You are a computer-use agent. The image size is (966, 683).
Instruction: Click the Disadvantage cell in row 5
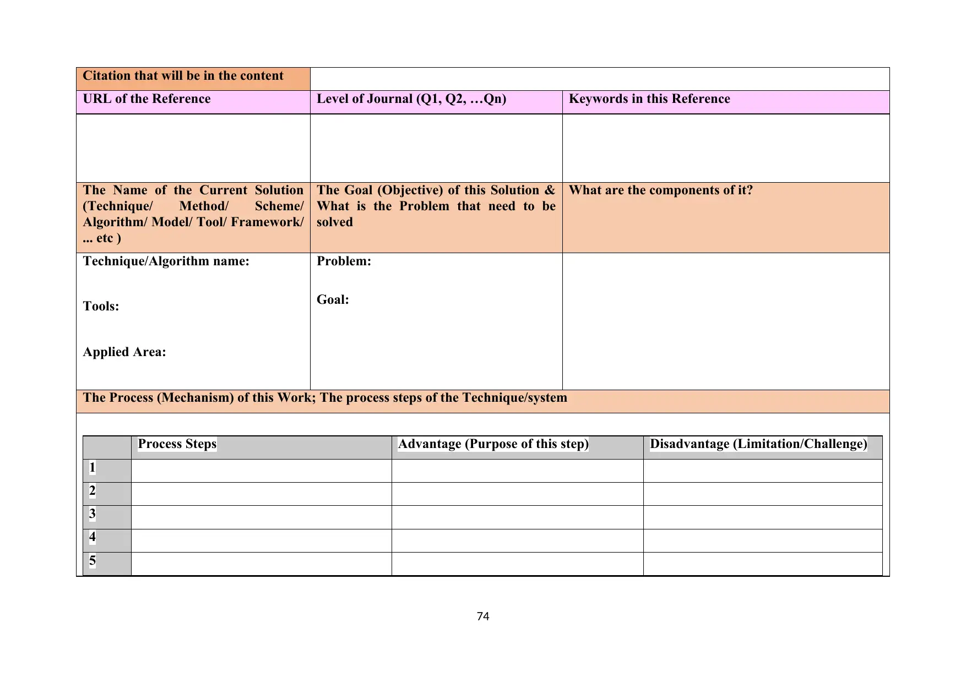[x=763, y=564]
